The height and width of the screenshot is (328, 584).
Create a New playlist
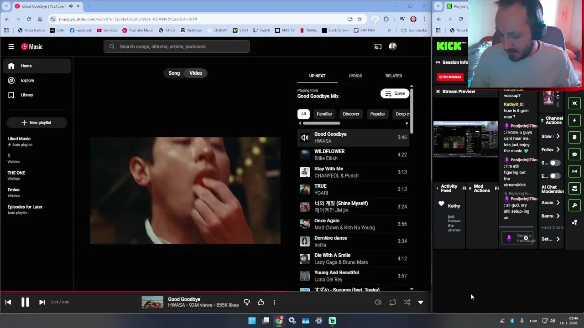coord(36,123)
